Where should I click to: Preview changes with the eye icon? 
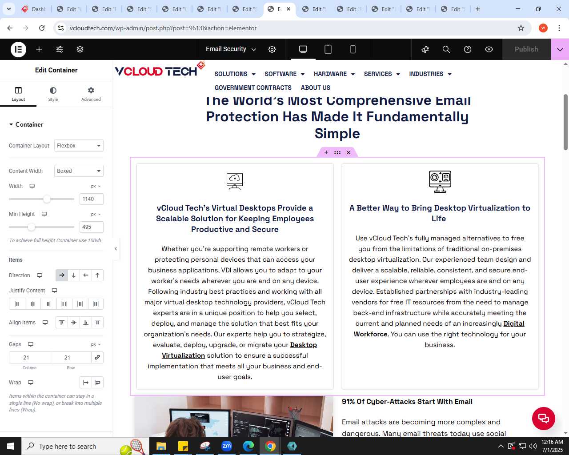tap(489, 49)
